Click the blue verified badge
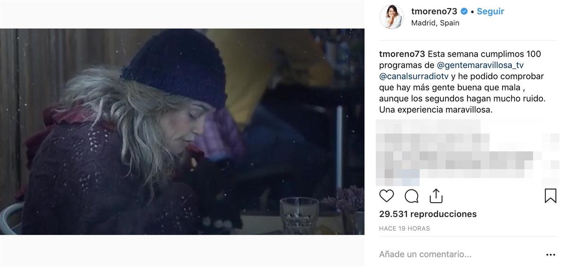Screen dimensions: 568x267 [464, 11]
